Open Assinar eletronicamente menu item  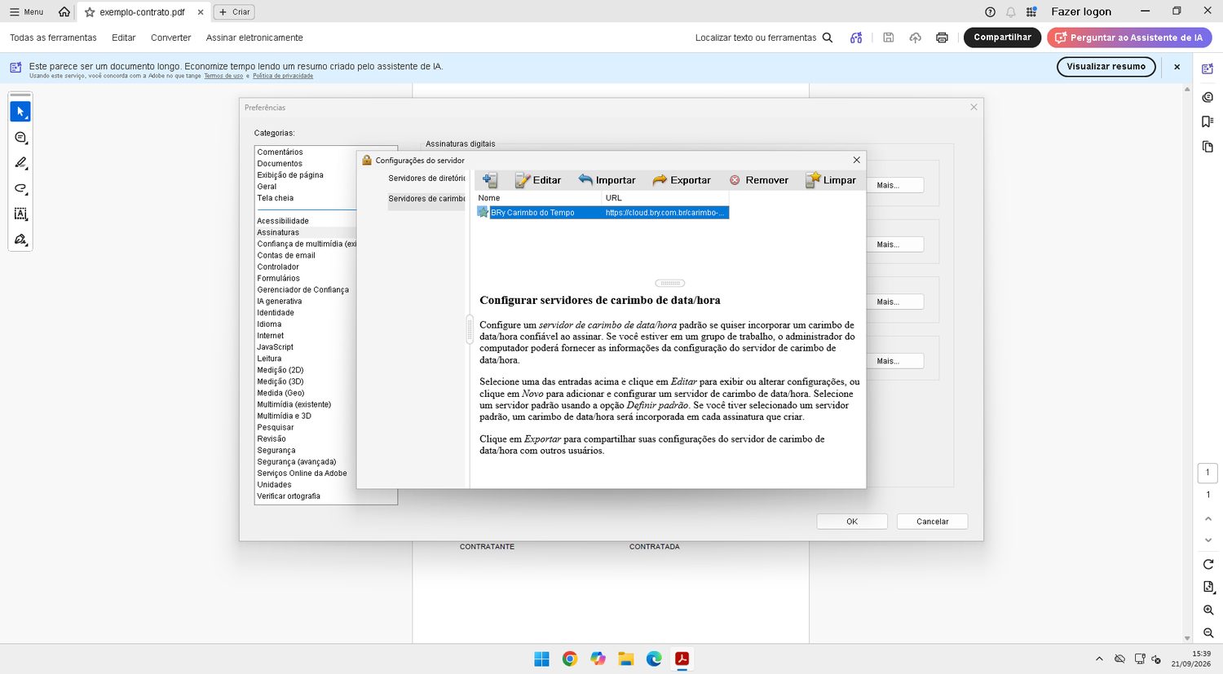pyautogui.click(x=254, y=37)
